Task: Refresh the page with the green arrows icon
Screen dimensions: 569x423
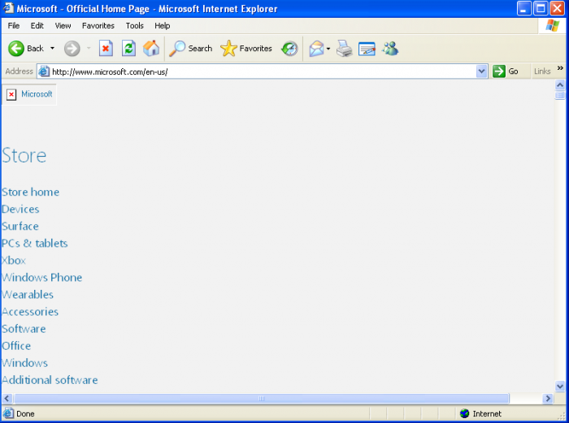Action: (128, 48)
